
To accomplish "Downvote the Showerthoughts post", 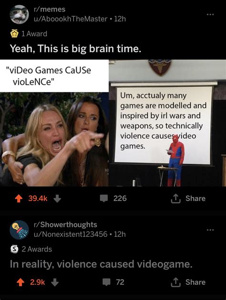I will tap(55, 282).
